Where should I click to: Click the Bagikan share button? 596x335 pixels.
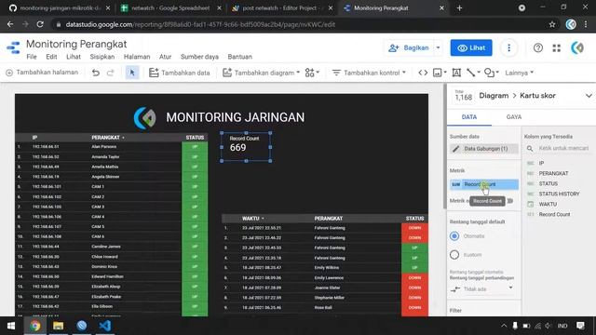coord(409,47)
